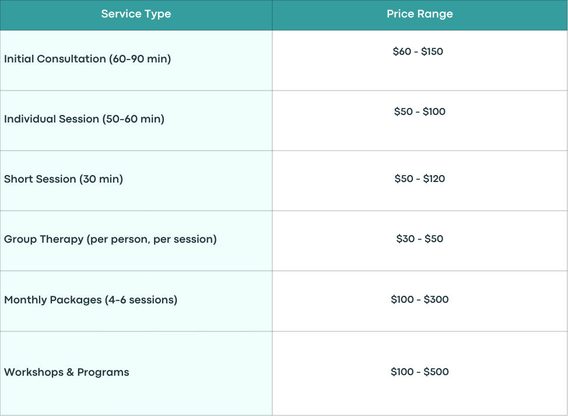Select the $60 - $150 price cell
568x416 pixels.
coord(420,61)
